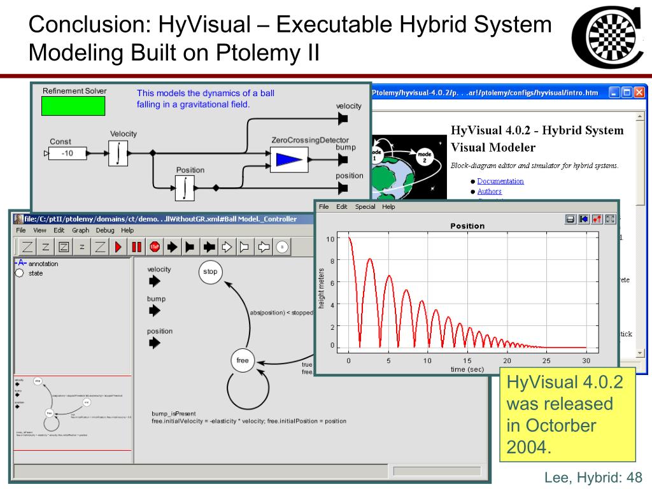
Task: Rescale the plot to fit with the expand icon
Action: click(x=610, y=219)
